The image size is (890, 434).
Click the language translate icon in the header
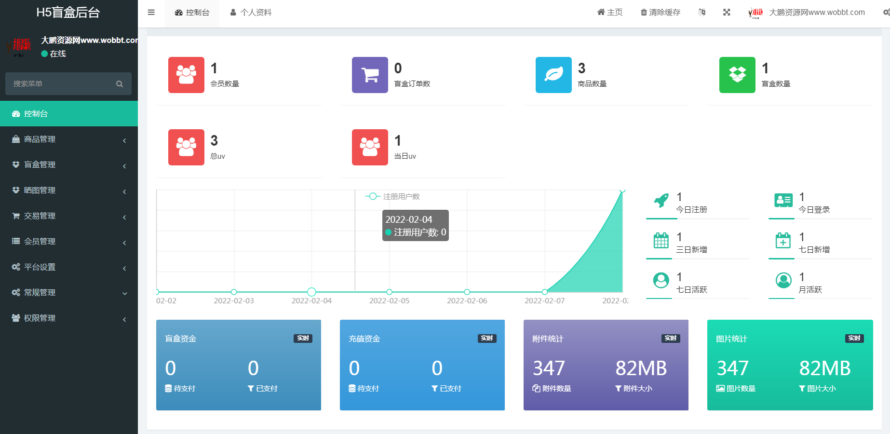pos(702,13)
